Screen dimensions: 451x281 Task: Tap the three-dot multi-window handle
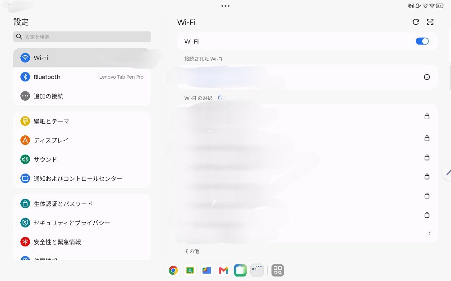coord(225,6)
